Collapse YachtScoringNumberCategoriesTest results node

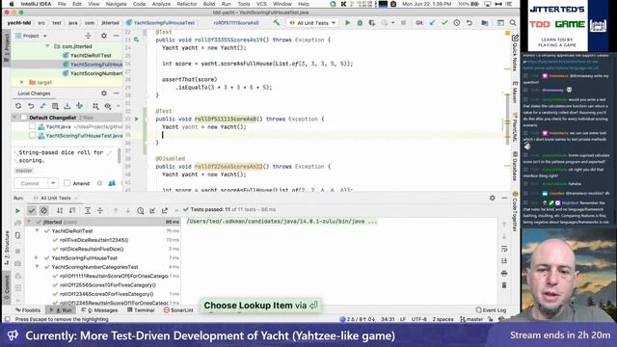pos(37,267)
